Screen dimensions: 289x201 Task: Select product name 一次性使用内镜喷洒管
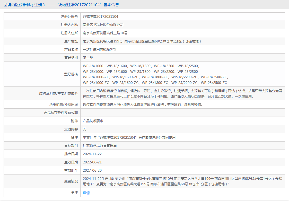pos(100,49)
